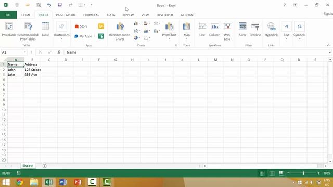Image resolution: width=333 pixels, height=187 pixels.
Task: Insert a pie chart
Action: (136, 38)
